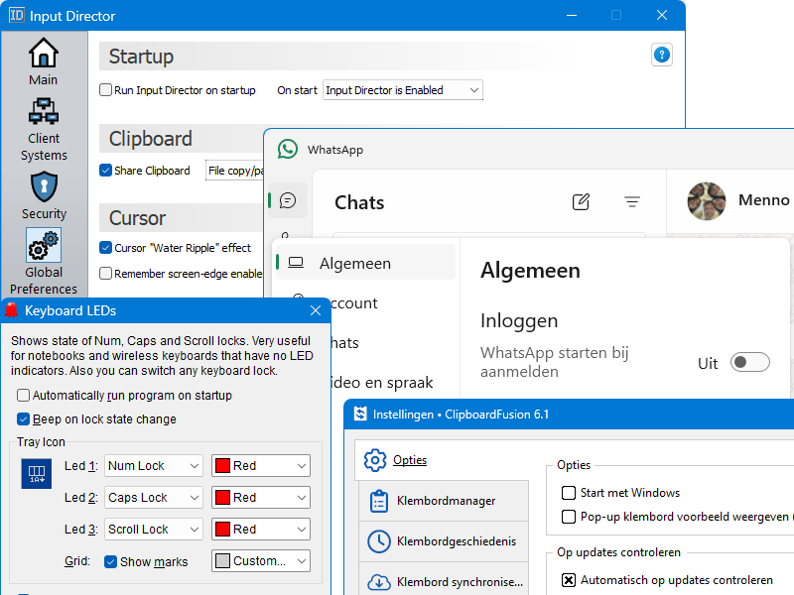
Task: Open Led 2 Red color dropdown
Action: pyautogui.click(x=261, y=498)
